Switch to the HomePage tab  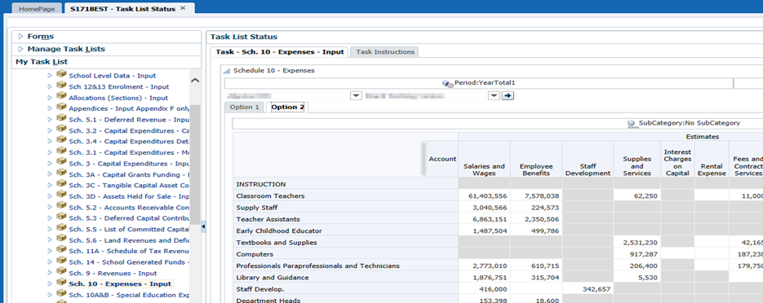point(37,9)
